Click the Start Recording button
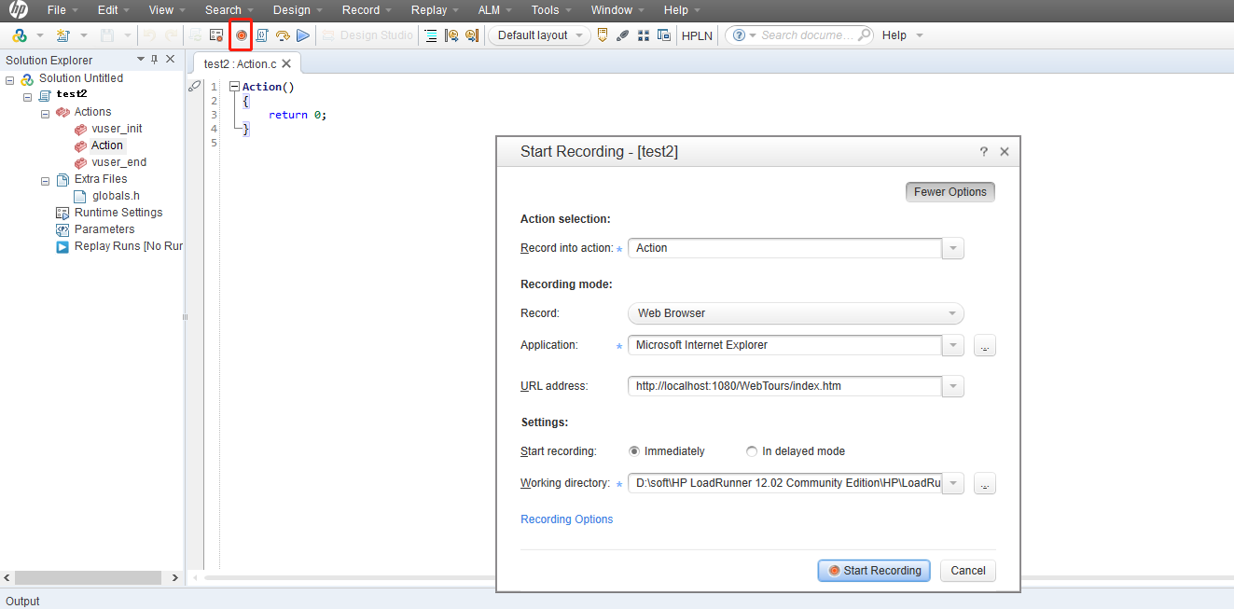Viewport: 1234px width, 609px height. pos(874,571)
